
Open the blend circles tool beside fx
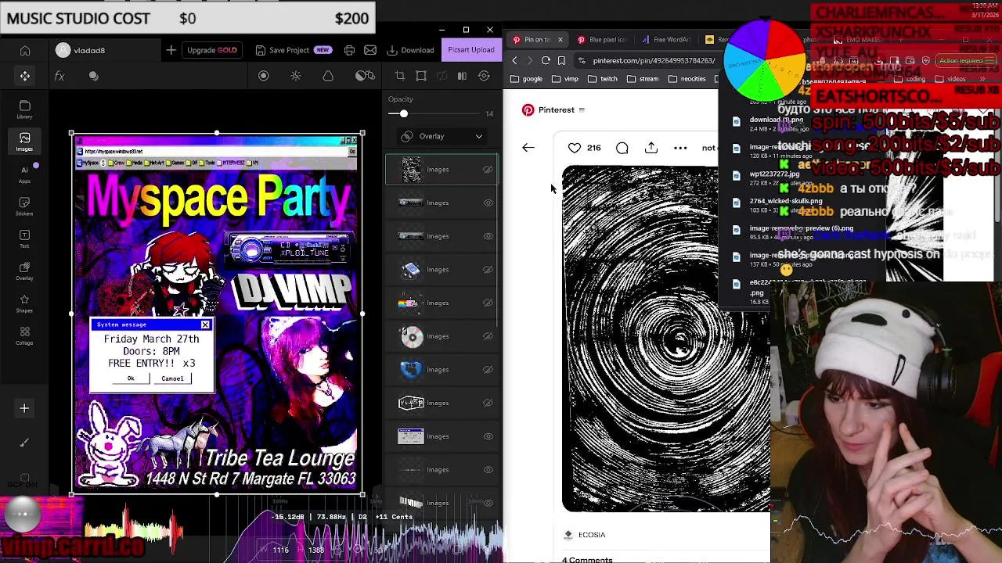pyautogui.click(x=94, y=76)
